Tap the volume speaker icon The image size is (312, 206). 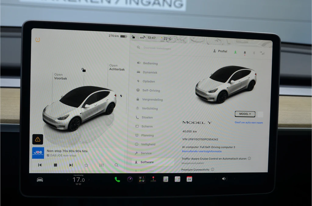tap(224, 179)
